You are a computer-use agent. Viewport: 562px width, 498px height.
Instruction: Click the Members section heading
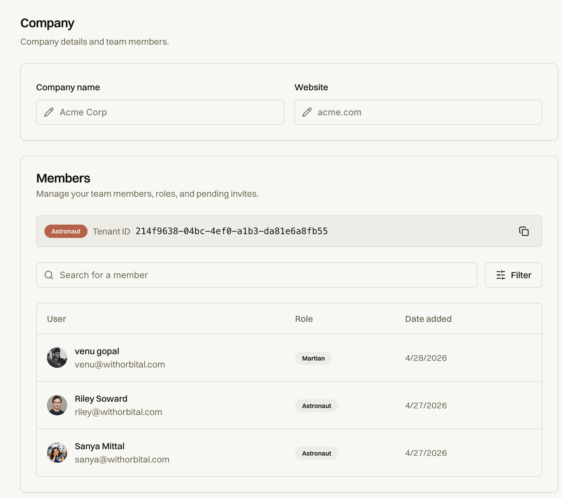[x=63, y=178]
